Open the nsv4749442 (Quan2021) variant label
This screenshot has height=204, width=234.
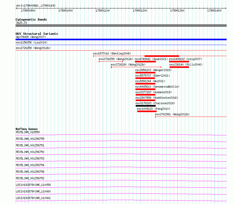click(x=151, y=59)
